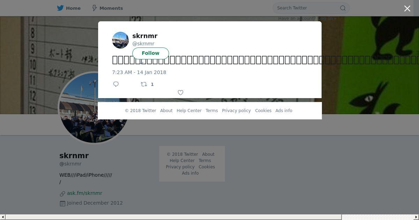Screen dimensions: 419x220
Task: Click the reply speech bubble icon
Action: coord(116,84)
